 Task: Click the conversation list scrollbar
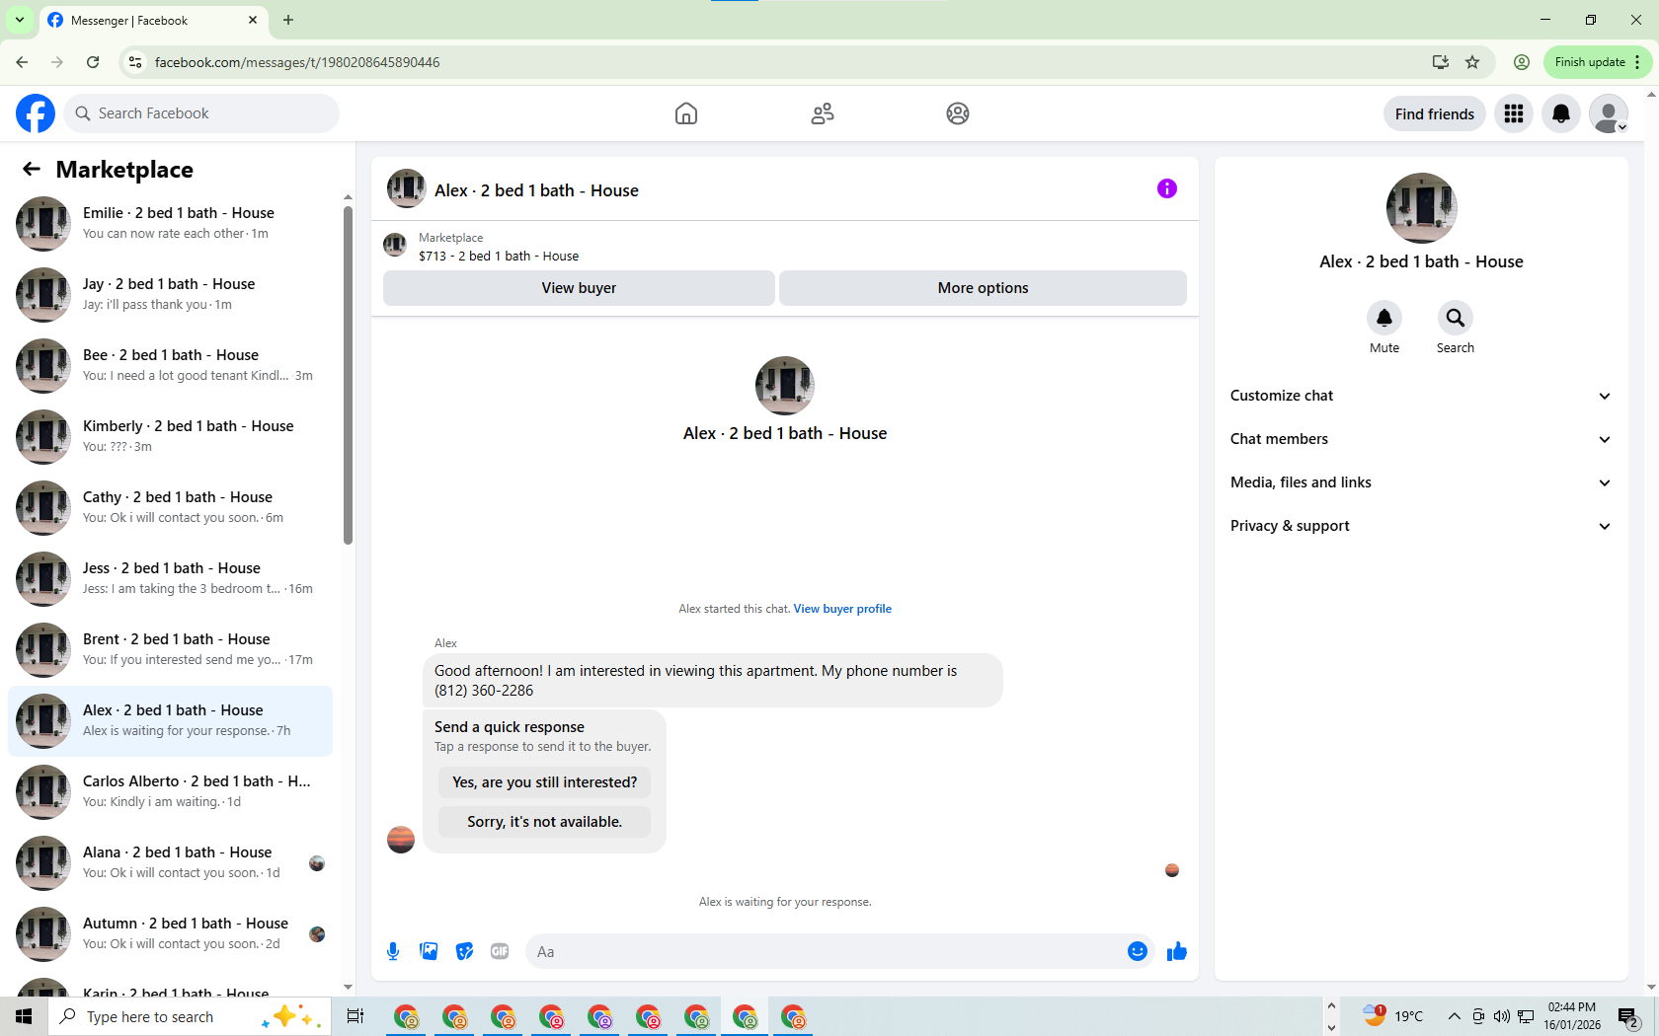coord(348,375)
